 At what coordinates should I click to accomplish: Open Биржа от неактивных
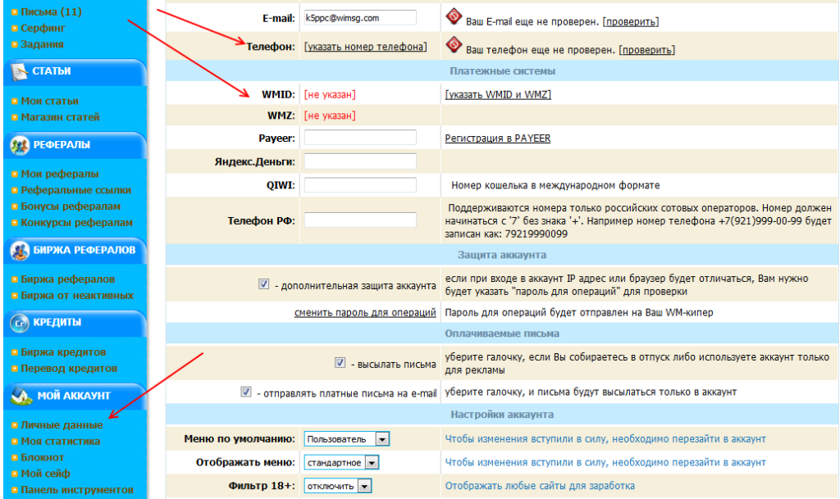pos(77,295)
